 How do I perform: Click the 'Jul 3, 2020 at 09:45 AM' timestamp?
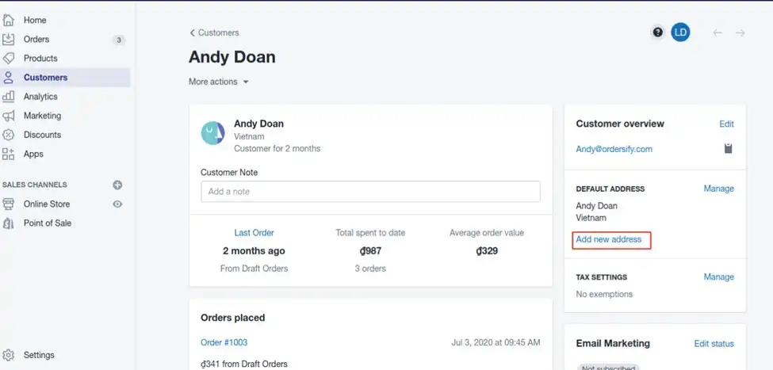coord(496,342)
